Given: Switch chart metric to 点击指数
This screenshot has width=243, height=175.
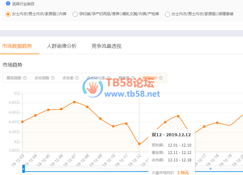Looking at the screenshot, I should (x=42, y=78).
